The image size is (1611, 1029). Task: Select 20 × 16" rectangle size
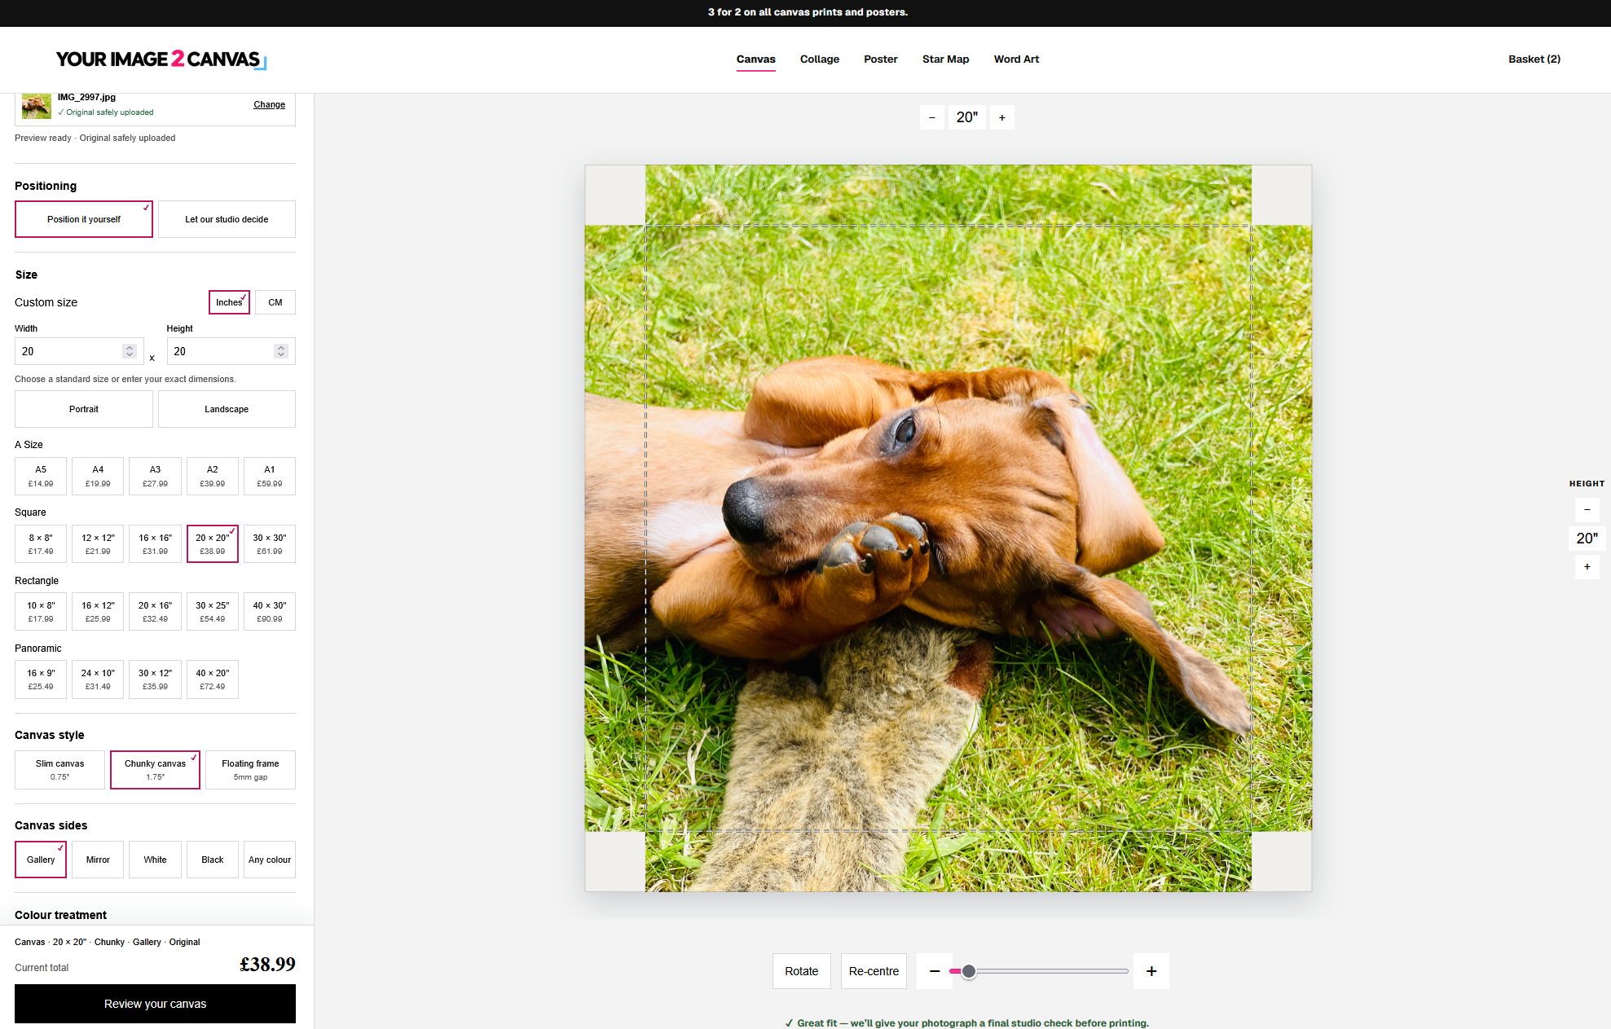[155, 612]
